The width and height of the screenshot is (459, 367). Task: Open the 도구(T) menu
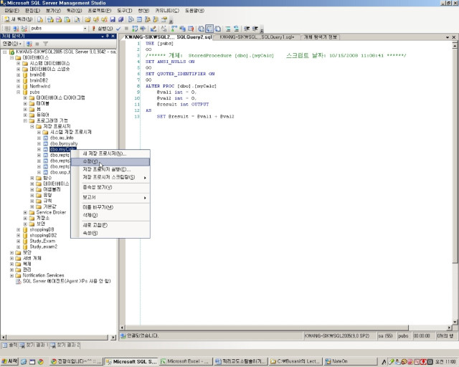pyautogui.click(x=125, y=11)
